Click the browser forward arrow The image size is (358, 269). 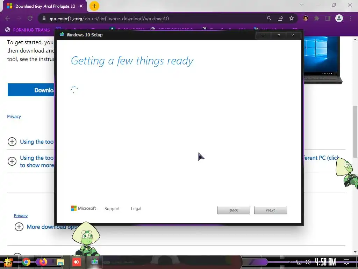click(x=19, y=18)
